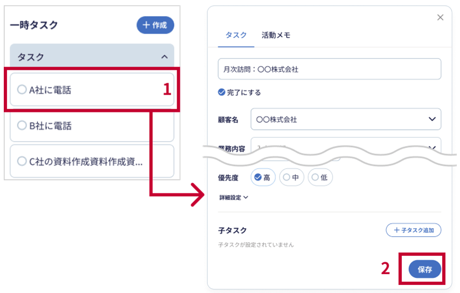Switch to the 活動メモ tab
The height and width of the screenshot is (293, 460).
click(x=276, y=35)
